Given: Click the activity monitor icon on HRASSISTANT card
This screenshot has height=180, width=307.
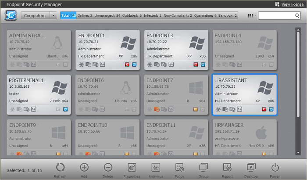Looking at the screenshot, I should click(239, 109).
